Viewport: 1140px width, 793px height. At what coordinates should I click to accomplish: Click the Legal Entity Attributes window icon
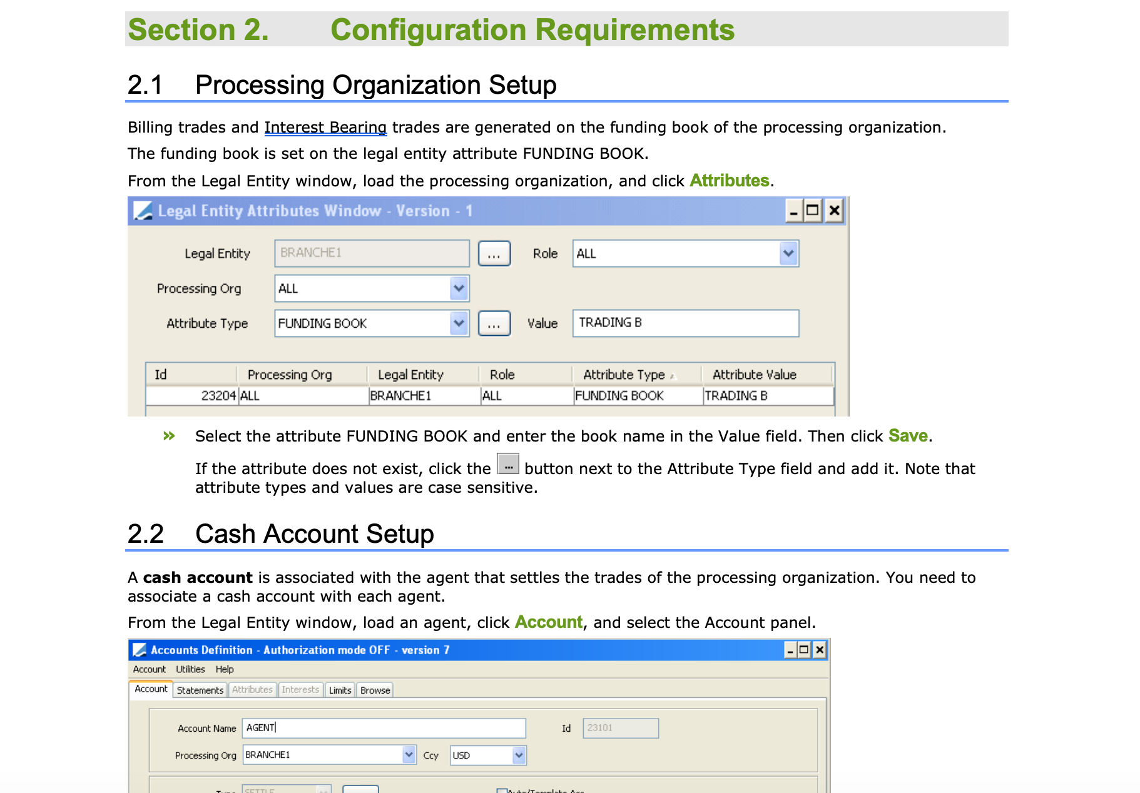143,211
